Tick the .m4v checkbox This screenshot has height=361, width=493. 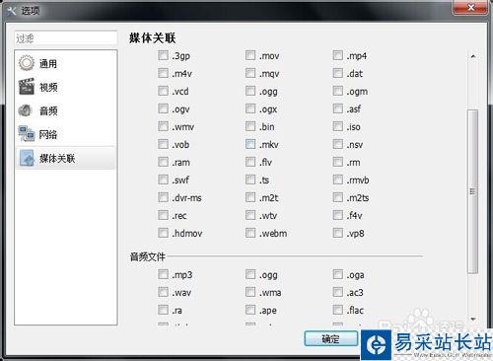tap(163, 73)
